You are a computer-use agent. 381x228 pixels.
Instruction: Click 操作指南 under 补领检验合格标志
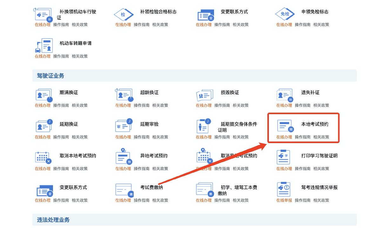coord(142,24)
